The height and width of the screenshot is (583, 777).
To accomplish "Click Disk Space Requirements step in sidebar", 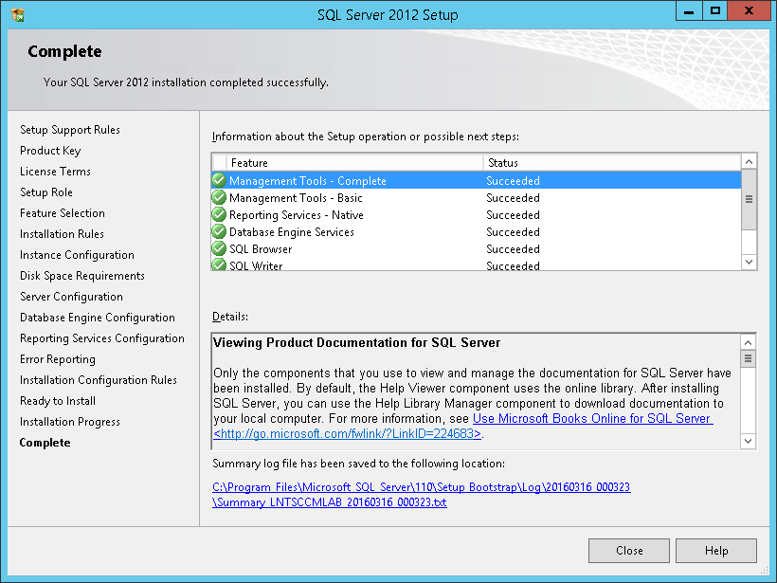I will point(82,276).
